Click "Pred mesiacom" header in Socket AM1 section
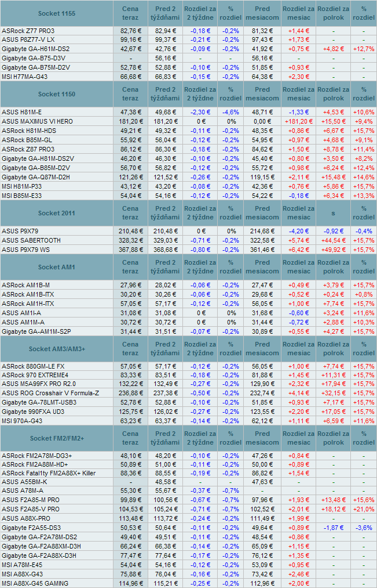Image resolution: width=377 pixels, height=588 pixels. [262, 267]
